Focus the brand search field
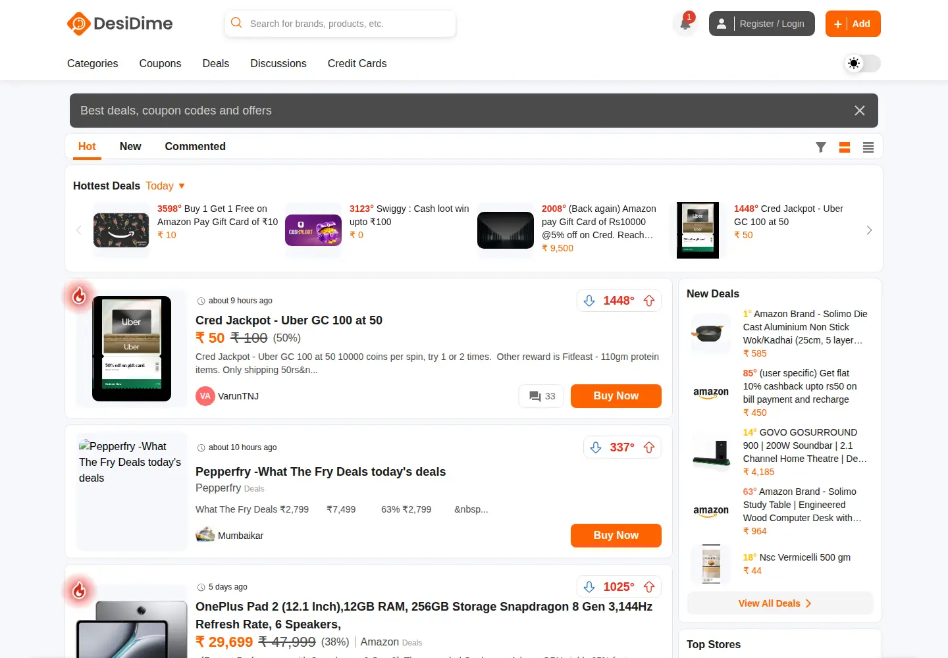This screenshot has height=658, width=948. coord(340,24)
